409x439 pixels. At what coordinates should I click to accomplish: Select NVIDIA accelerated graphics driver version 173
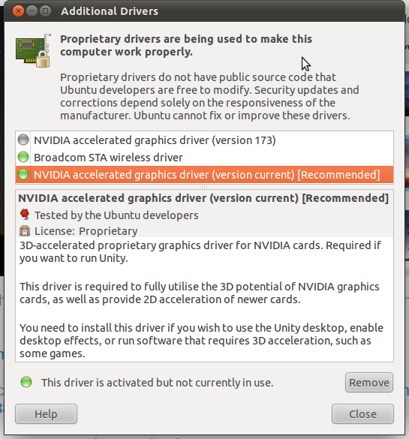coord(204,140)
